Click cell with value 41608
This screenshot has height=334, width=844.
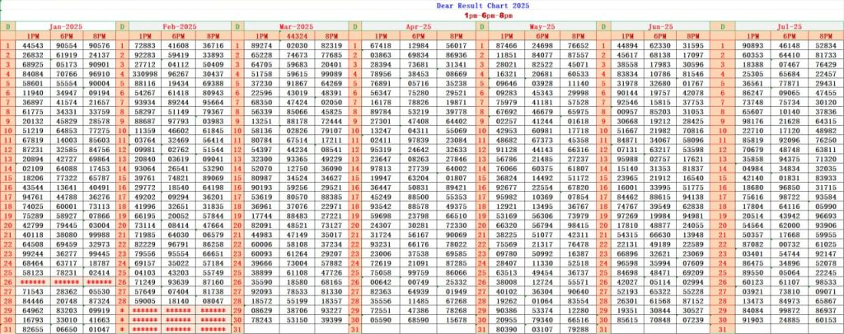(179, 45)
